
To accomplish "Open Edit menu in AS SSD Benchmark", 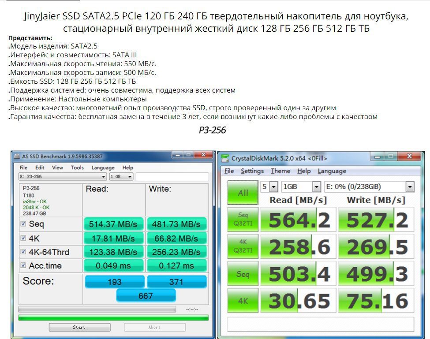I will (x=40, y=168).
